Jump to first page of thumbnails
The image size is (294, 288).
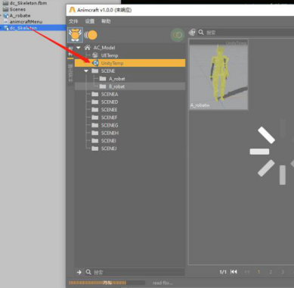click(x=234, y=272)
